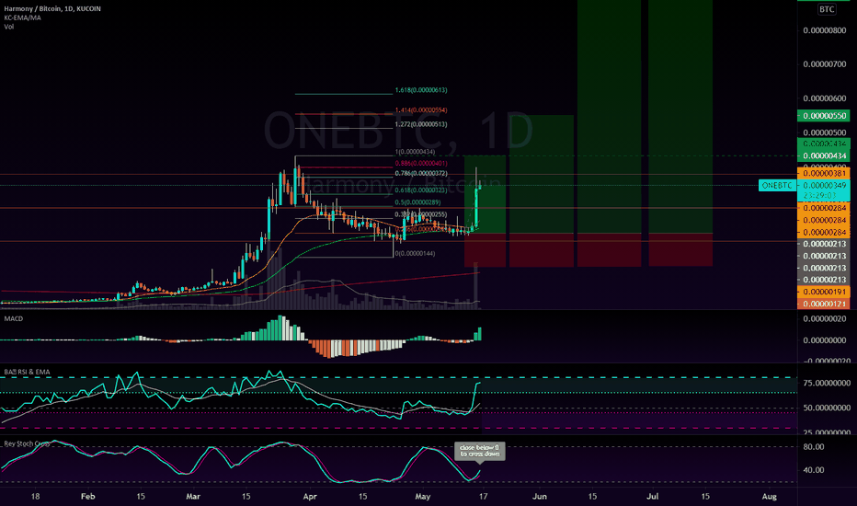
Task: Select Fibonacci level 0.786(0.00000372)
Action: tap(421, 173)
